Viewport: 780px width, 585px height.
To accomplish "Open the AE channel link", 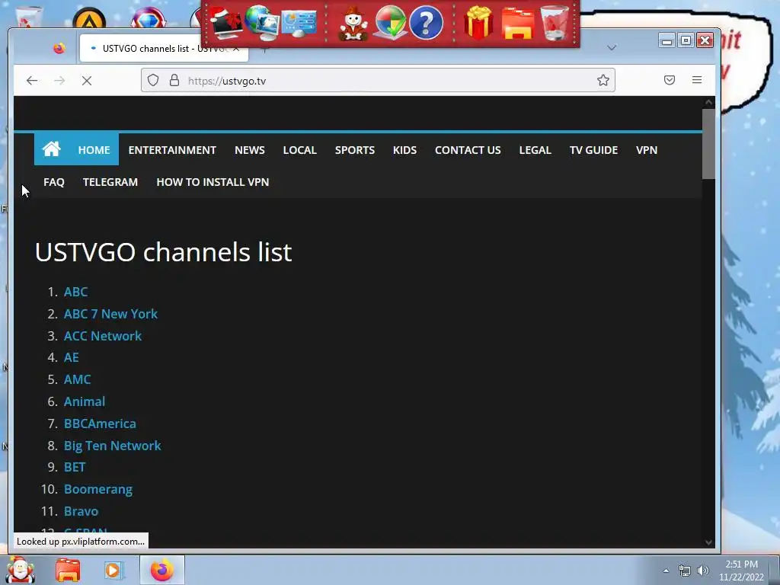I will (71, 357).
